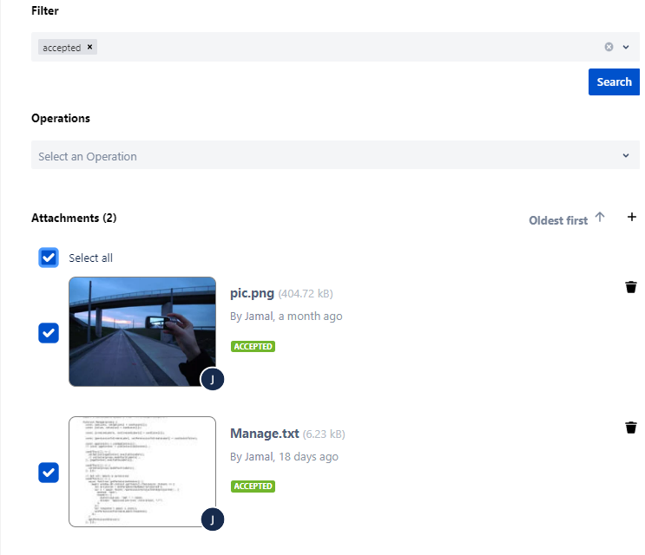Open the Manage.txt file name link

tap(264, 434)
